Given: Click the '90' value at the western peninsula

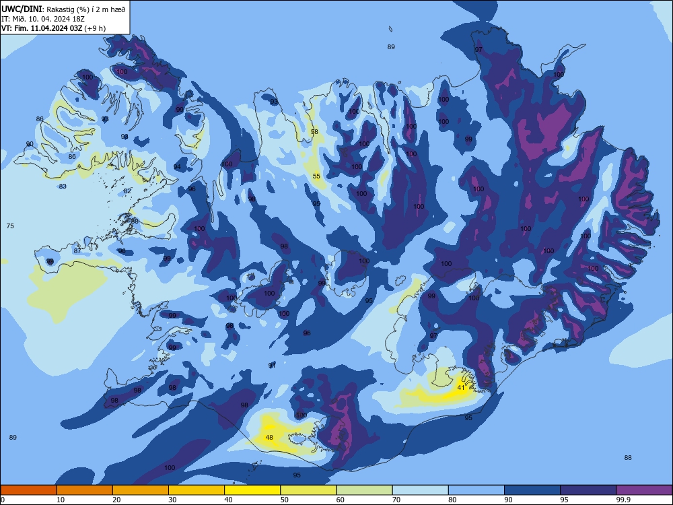Looking at the screenshot, I should [30, 144].
